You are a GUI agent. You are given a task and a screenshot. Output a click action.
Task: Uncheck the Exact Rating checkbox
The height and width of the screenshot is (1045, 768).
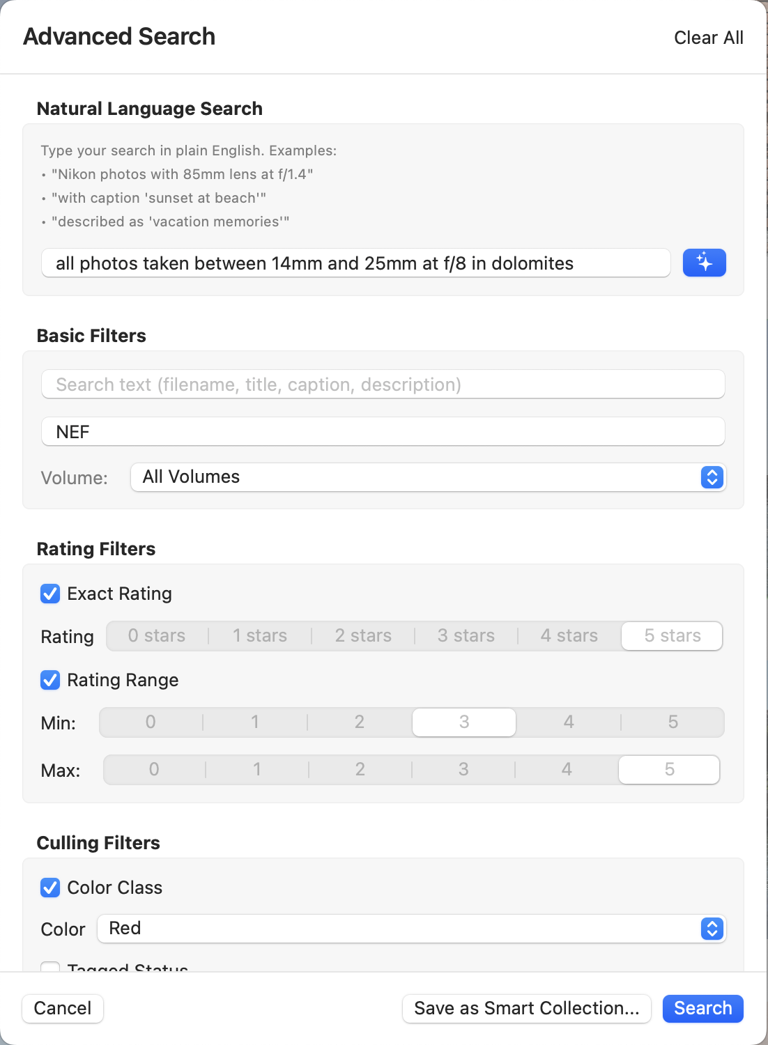(x=49, y=594)
